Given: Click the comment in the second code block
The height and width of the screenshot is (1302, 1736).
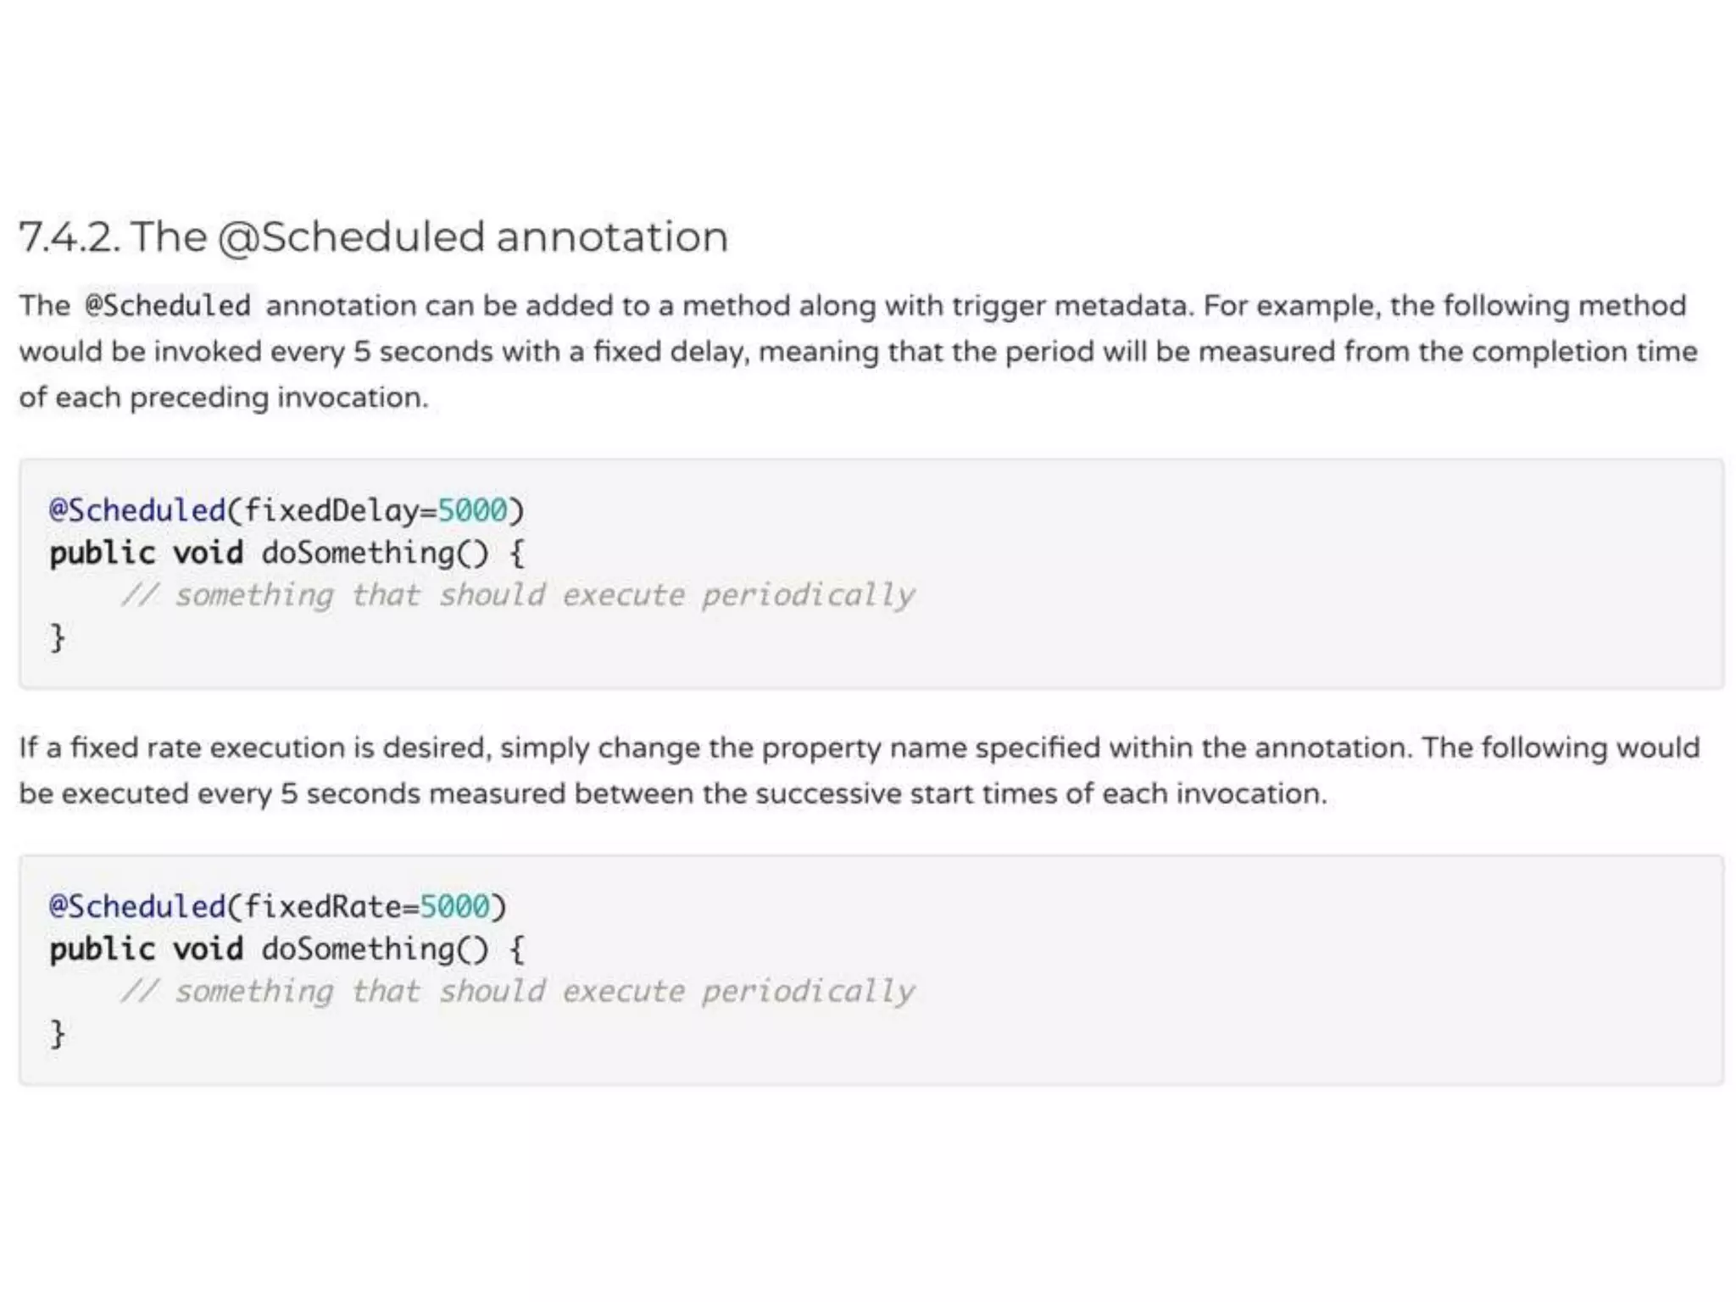Looking at the screenshot, I should point(518,991).
